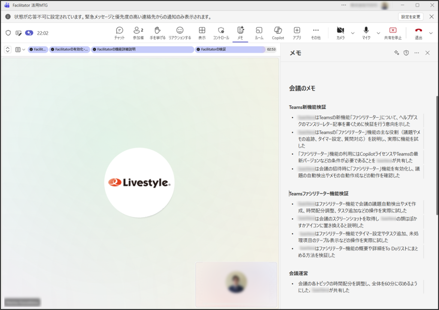Open the 表示 view layout options
This screenshot has width=439, height=310.
coord(201,33)
